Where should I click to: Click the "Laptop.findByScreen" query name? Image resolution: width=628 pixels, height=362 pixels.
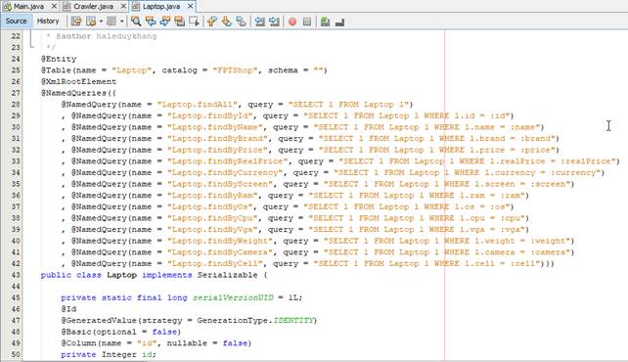click(220, 184)
